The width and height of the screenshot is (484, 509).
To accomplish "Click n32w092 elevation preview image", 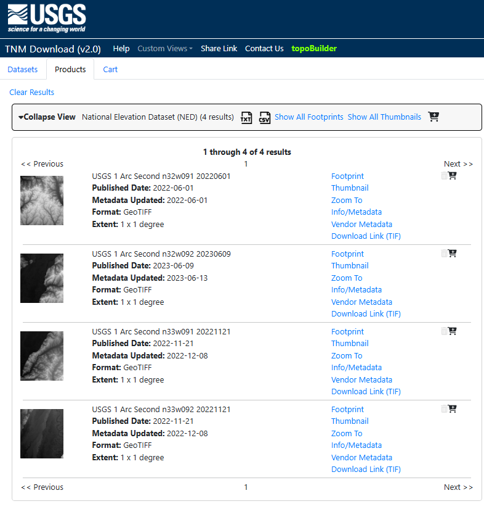I will [x=42, y=278].
